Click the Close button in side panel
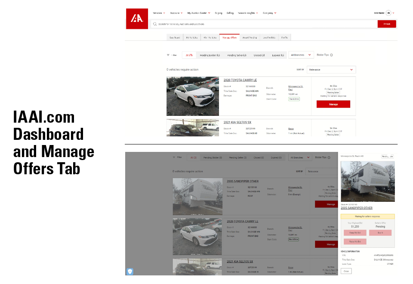 346,271
